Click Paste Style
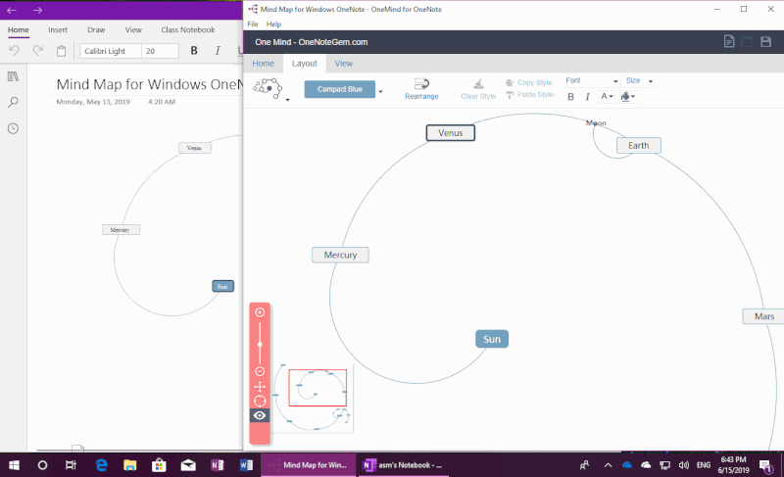784x477 pixels. [529, 94]
